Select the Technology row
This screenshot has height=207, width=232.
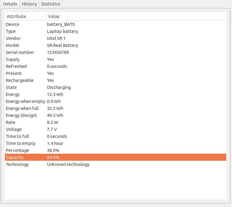tap(116, 164)
